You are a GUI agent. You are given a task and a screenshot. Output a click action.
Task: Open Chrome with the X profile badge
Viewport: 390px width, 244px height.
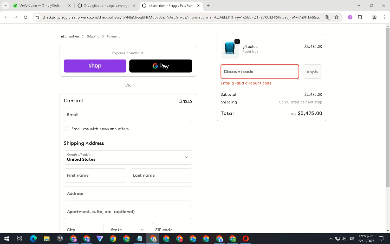coord(233,239)
